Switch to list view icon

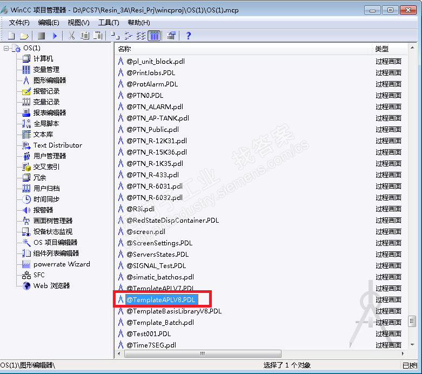coord(141,36)
